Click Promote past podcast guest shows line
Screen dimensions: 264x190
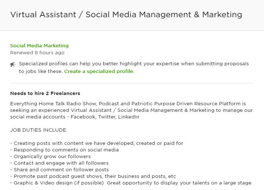point(93,176)
